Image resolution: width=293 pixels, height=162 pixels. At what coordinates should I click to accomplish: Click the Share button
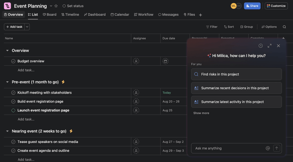coord(252,6)
